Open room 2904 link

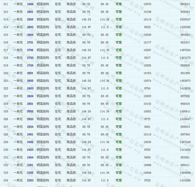coord(30,4)
